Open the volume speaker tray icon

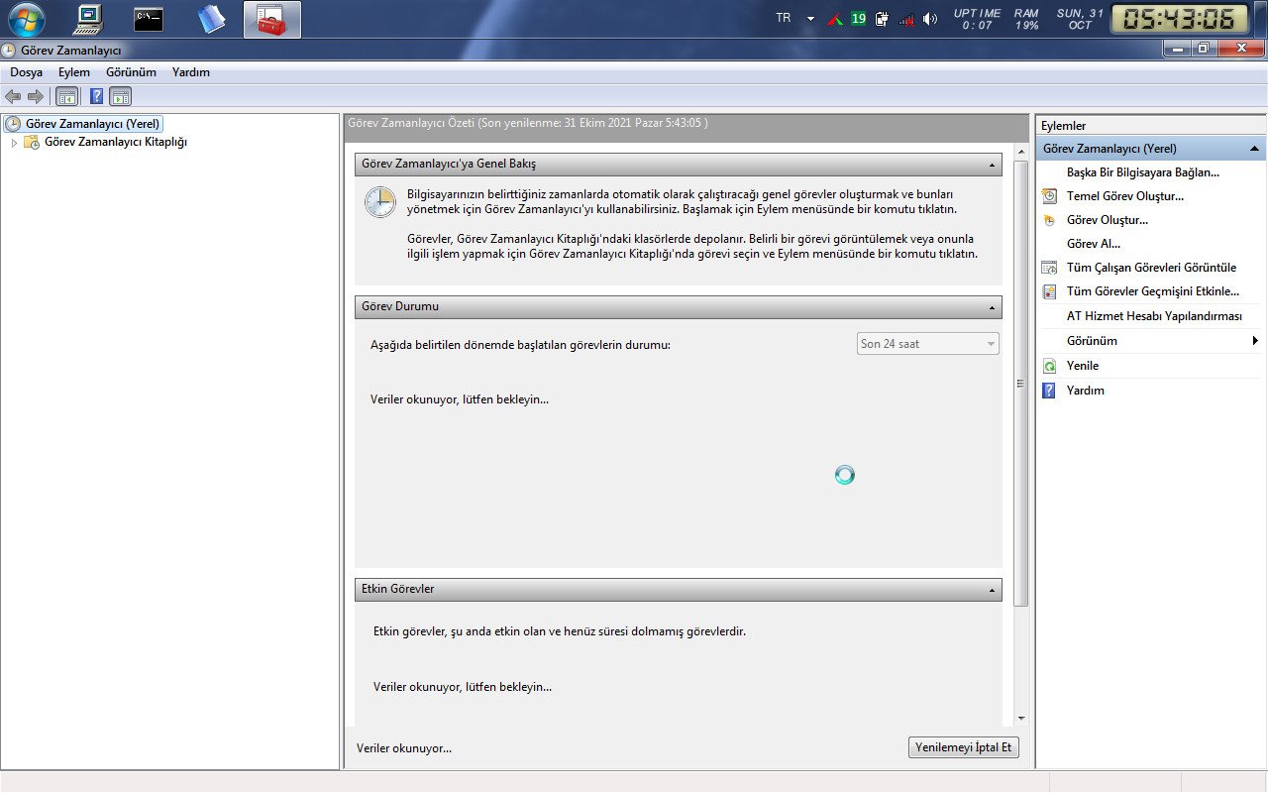[929, 19]
